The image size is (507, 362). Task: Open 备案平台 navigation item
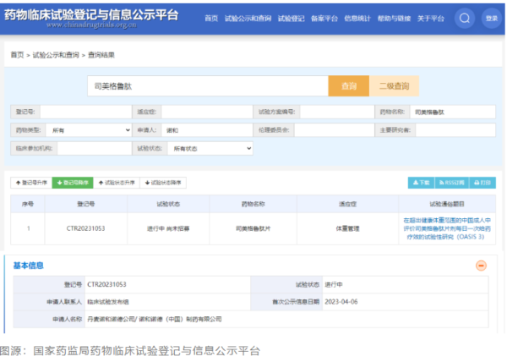[324, 19]
